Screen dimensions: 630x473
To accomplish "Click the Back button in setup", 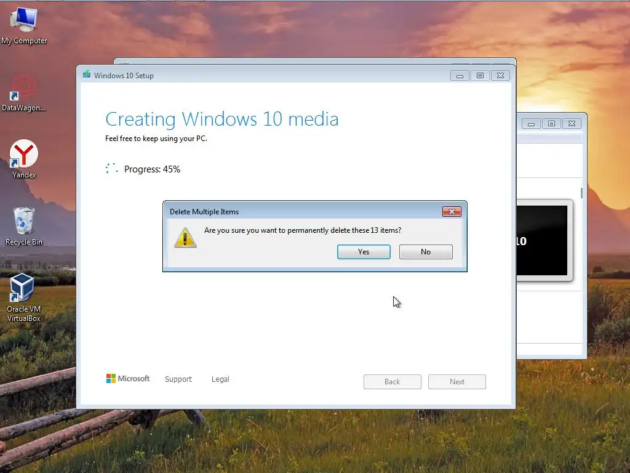I will 392,382.
